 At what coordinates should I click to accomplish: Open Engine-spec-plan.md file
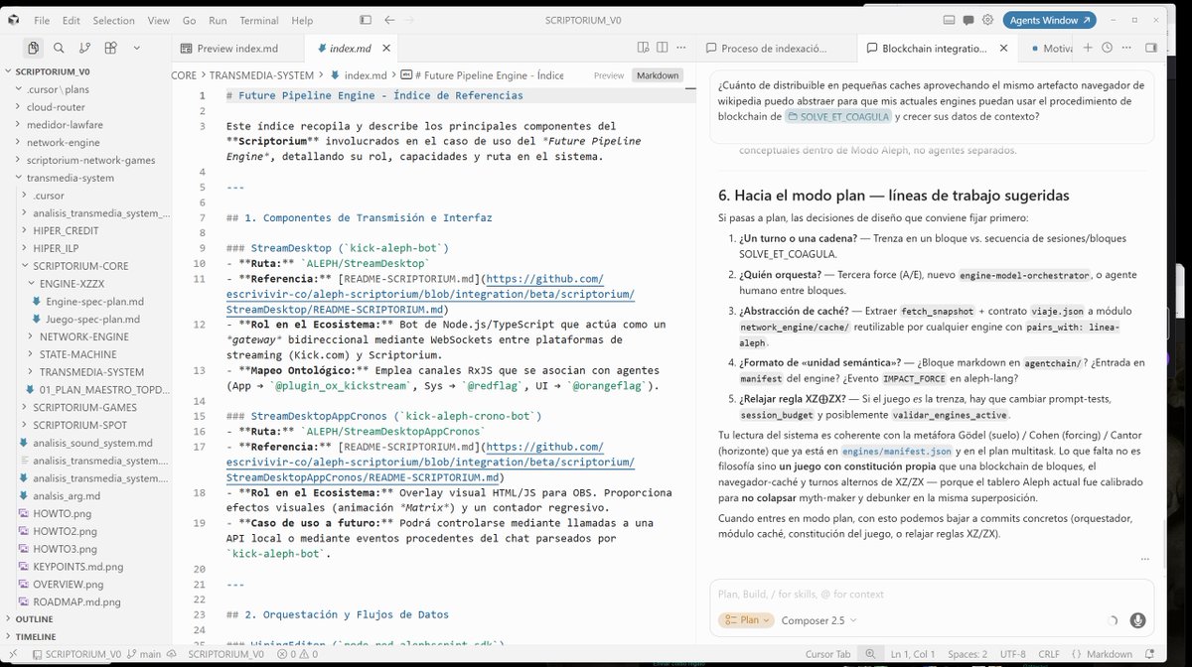pyautogui.click(x=93, y=302)
